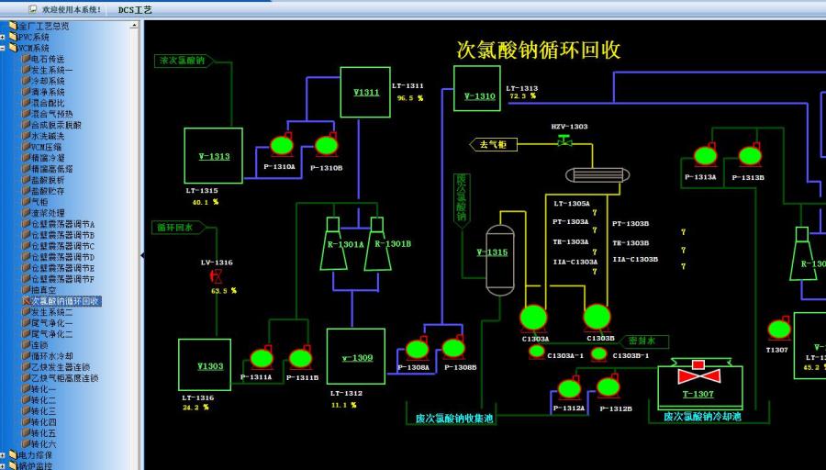Open 循环水冷却 tree page

coord(51,356)
